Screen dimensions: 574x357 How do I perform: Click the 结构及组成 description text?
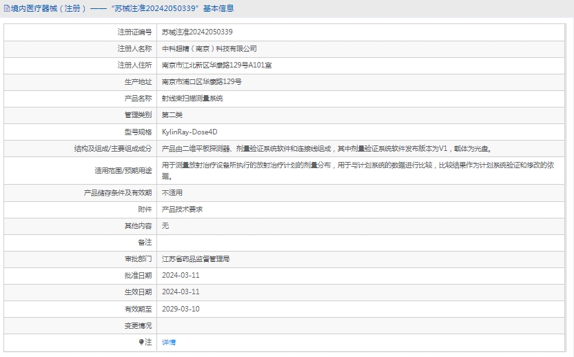coord(327,148)
